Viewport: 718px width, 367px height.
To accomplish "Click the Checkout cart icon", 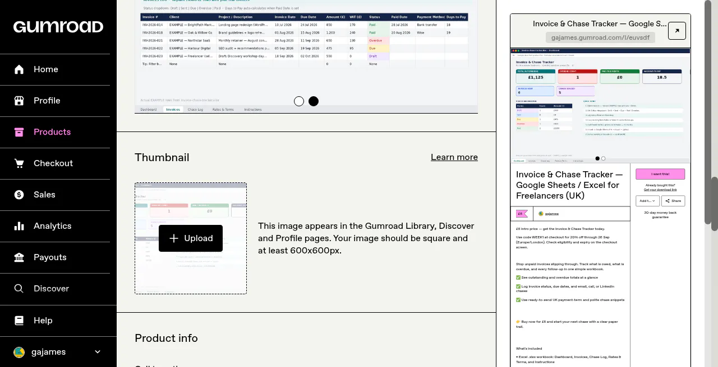I will coord(19,163).
